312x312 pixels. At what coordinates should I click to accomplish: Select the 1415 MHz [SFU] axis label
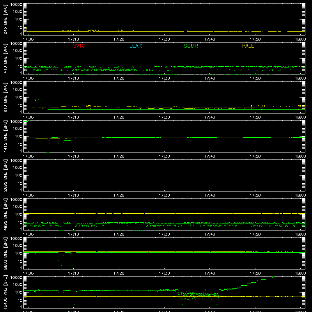click(5, 136)
